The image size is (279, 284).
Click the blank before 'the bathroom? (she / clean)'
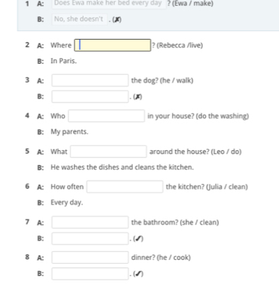point(90,222)
